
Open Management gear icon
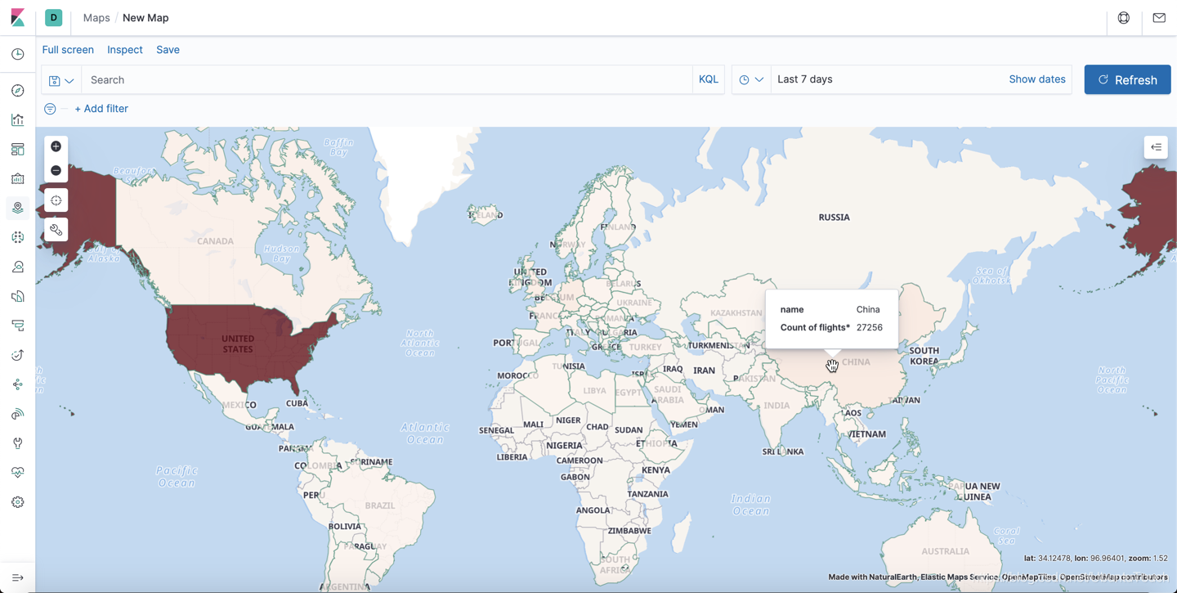coord(18,502)
